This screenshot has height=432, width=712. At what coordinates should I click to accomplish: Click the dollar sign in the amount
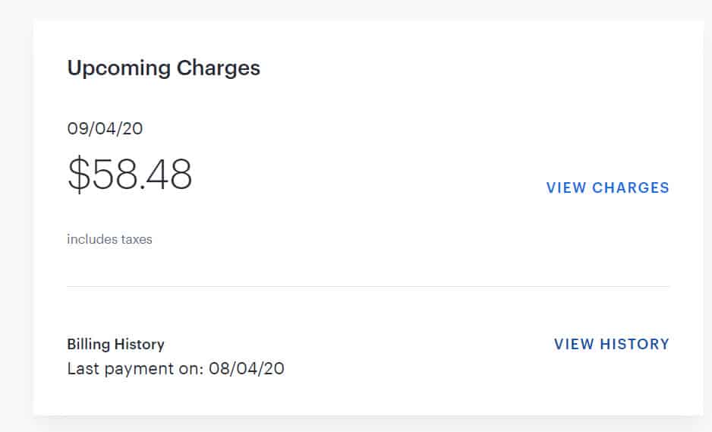78,175
